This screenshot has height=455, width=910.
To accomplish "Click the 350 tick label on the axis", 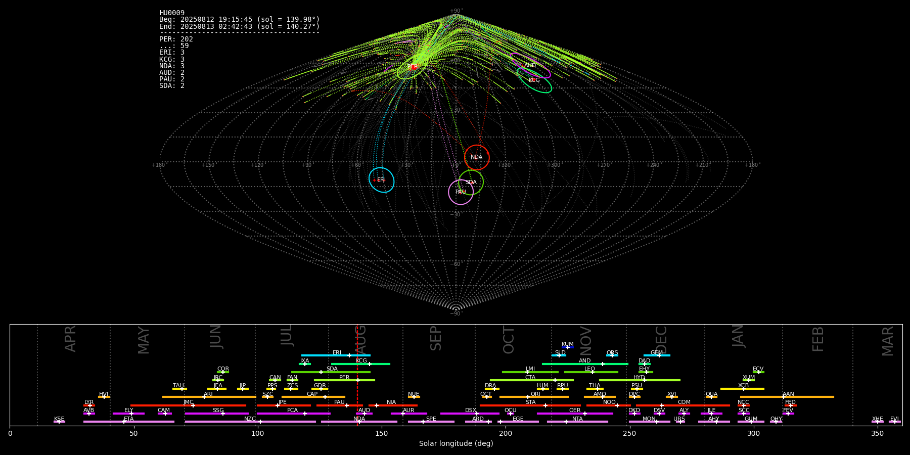I will click(x=877, y=434).
